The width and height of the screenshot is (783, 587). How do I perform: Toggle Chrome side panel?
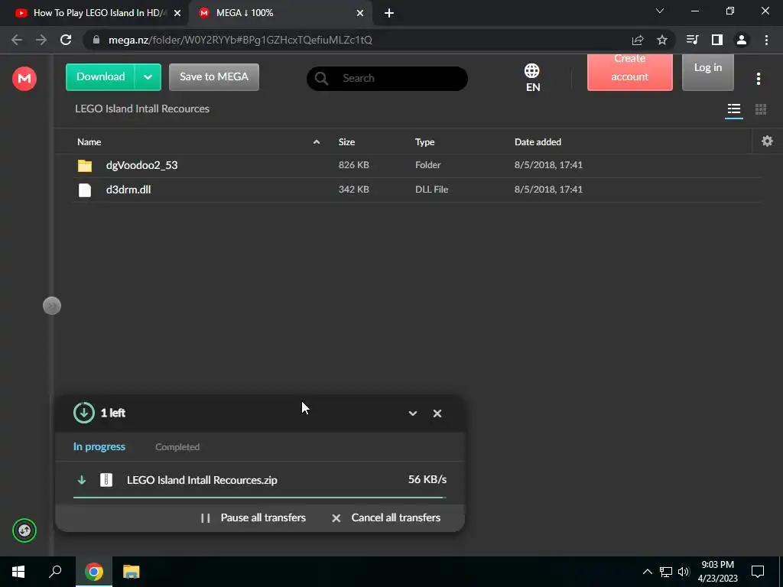pos(717,40)
